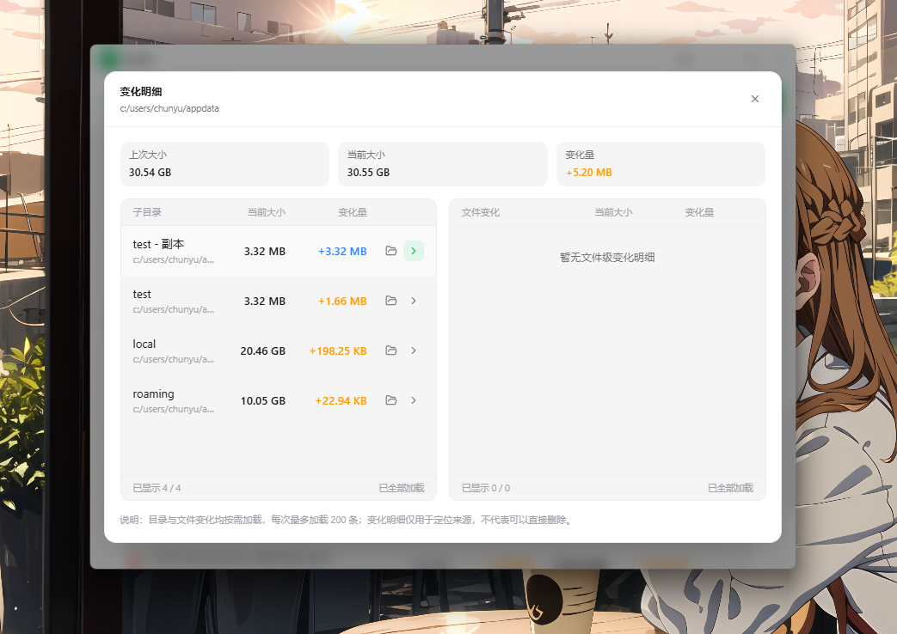Click 变化量 header in file changes table
This screenshot has height=634, width=897.
click(699, 212)
